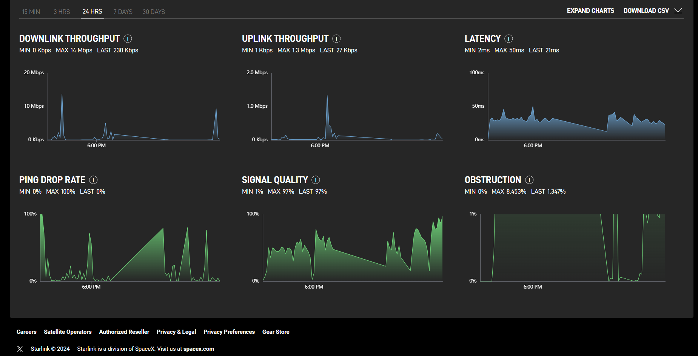
Task: Open the Gear Store link
Action: (x=276, y=332)
